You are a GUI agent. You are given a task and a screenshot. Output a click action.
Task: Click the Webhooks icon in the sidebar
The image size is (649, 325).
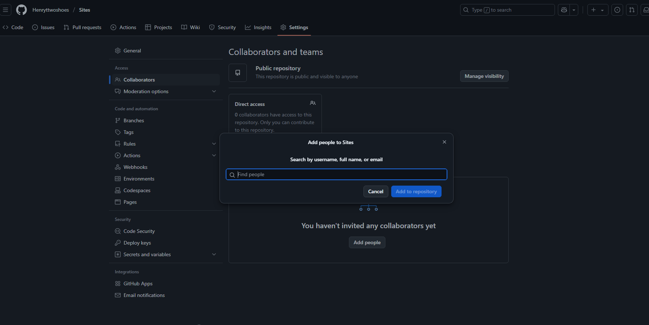pyautogui.click(x=118, y=167)
